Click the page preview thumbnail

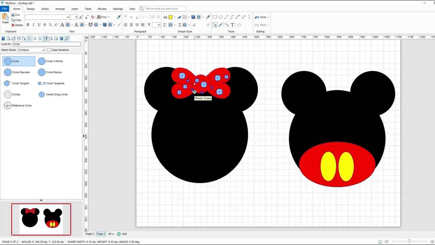[41, 219]
